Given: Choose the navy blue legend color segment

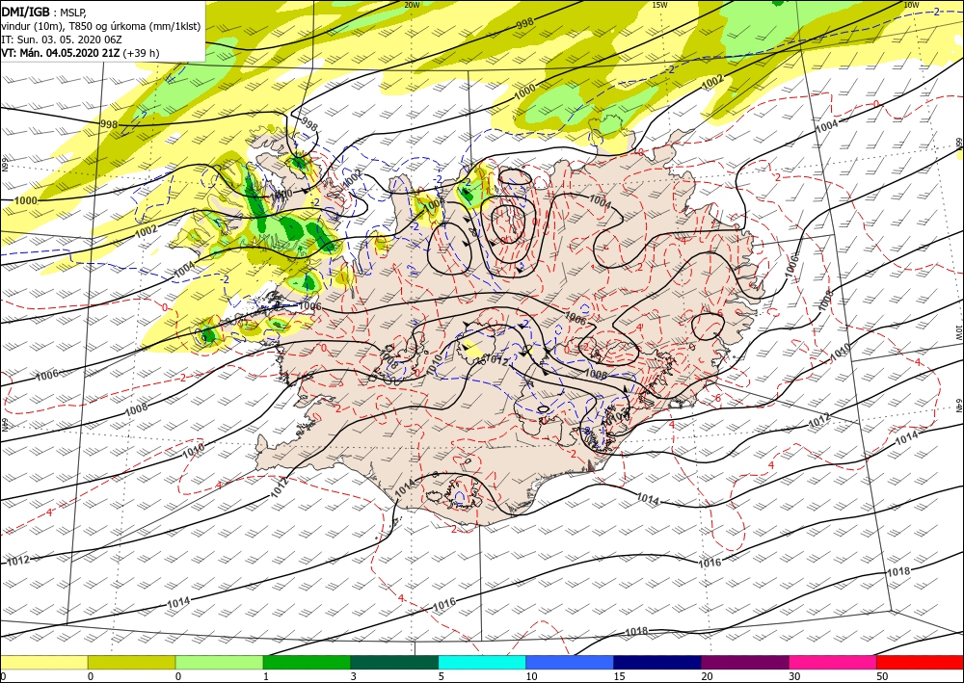Looking at the screenshot, I should [x=657, y=663].
